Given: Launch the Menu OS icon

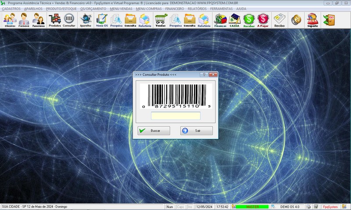Looking at the screenshot, I should pos(102,20).
